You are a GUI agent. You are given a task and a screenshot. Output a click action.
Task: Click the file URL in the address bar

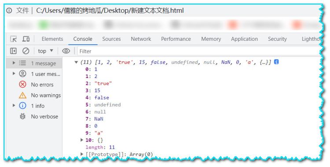[110, 11]
